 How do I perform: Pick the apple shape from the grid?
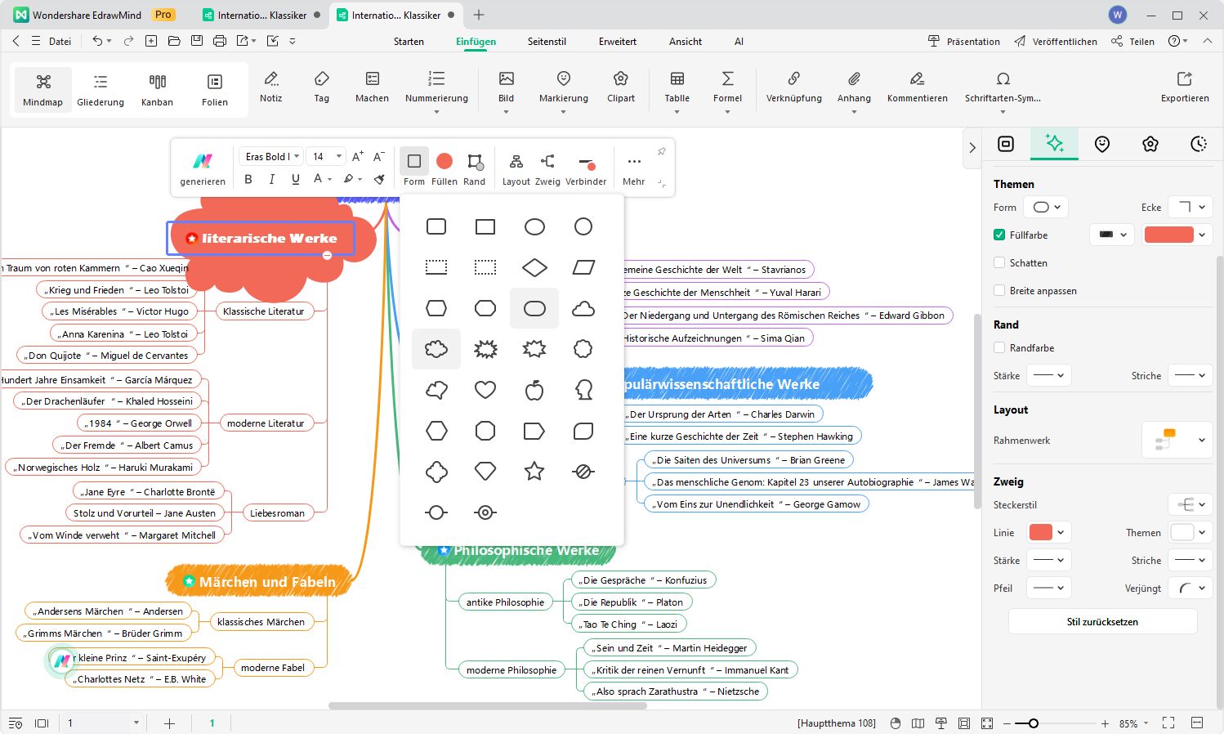(534, 390)
